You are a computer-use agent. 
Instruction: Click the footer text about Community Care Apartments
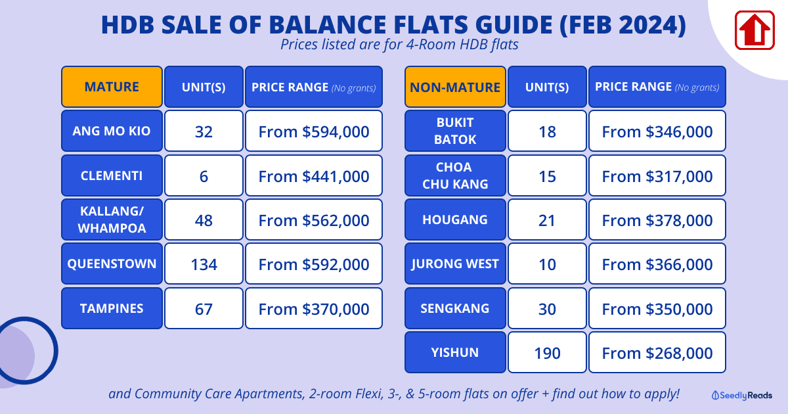[x=394, y=394]
